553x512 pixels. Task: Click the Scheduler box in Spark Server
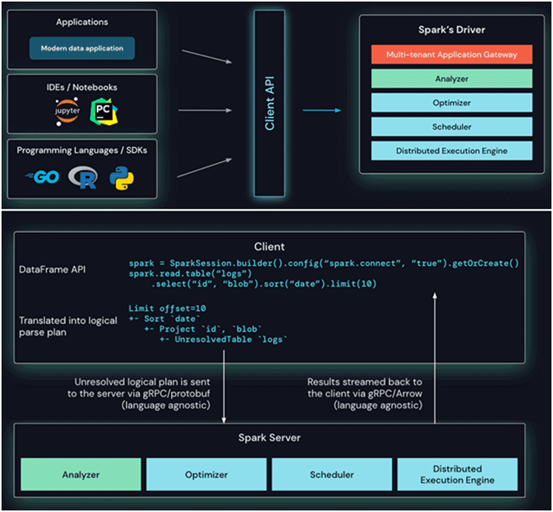[x=331, y=474]
